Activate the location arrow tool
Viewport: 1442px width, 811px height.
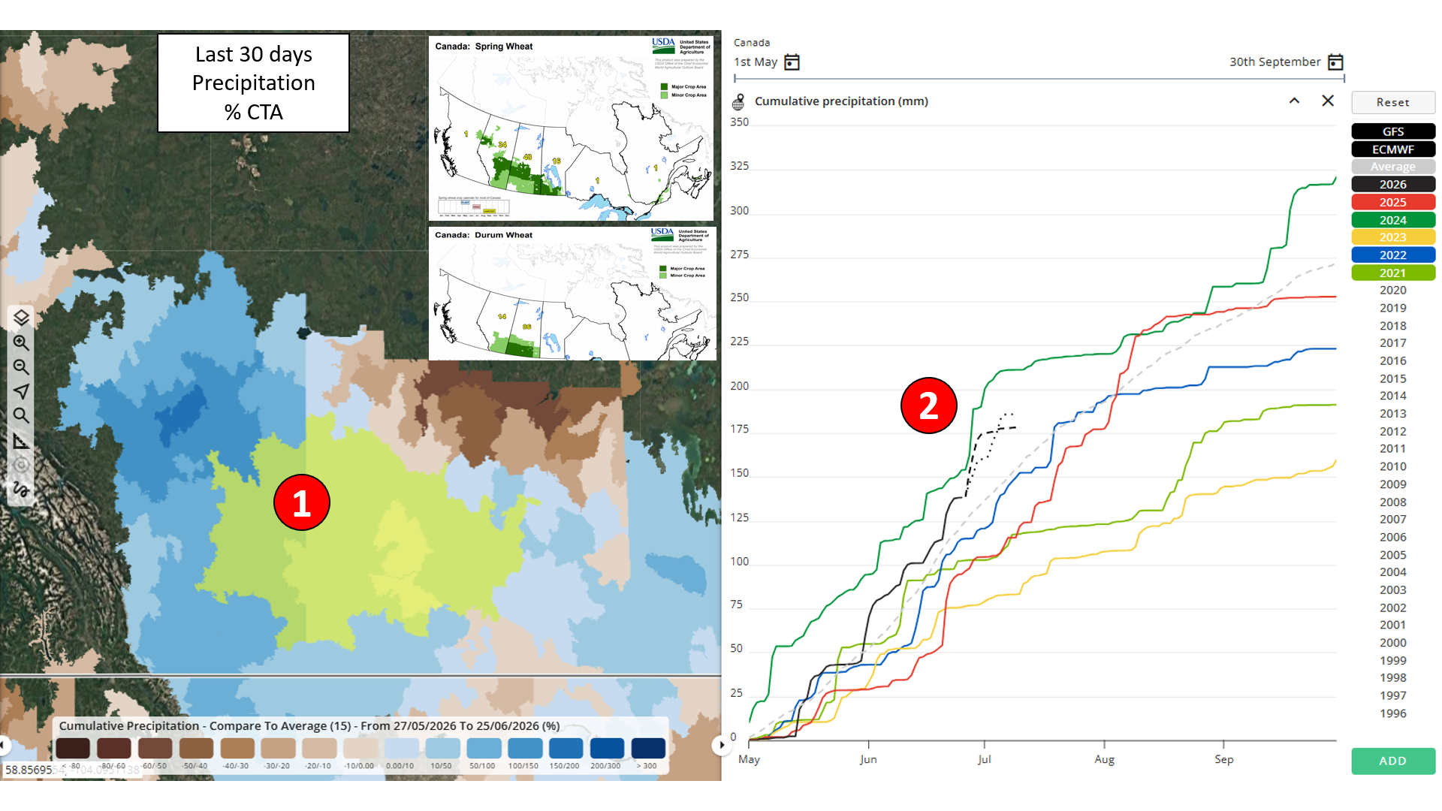21,391
